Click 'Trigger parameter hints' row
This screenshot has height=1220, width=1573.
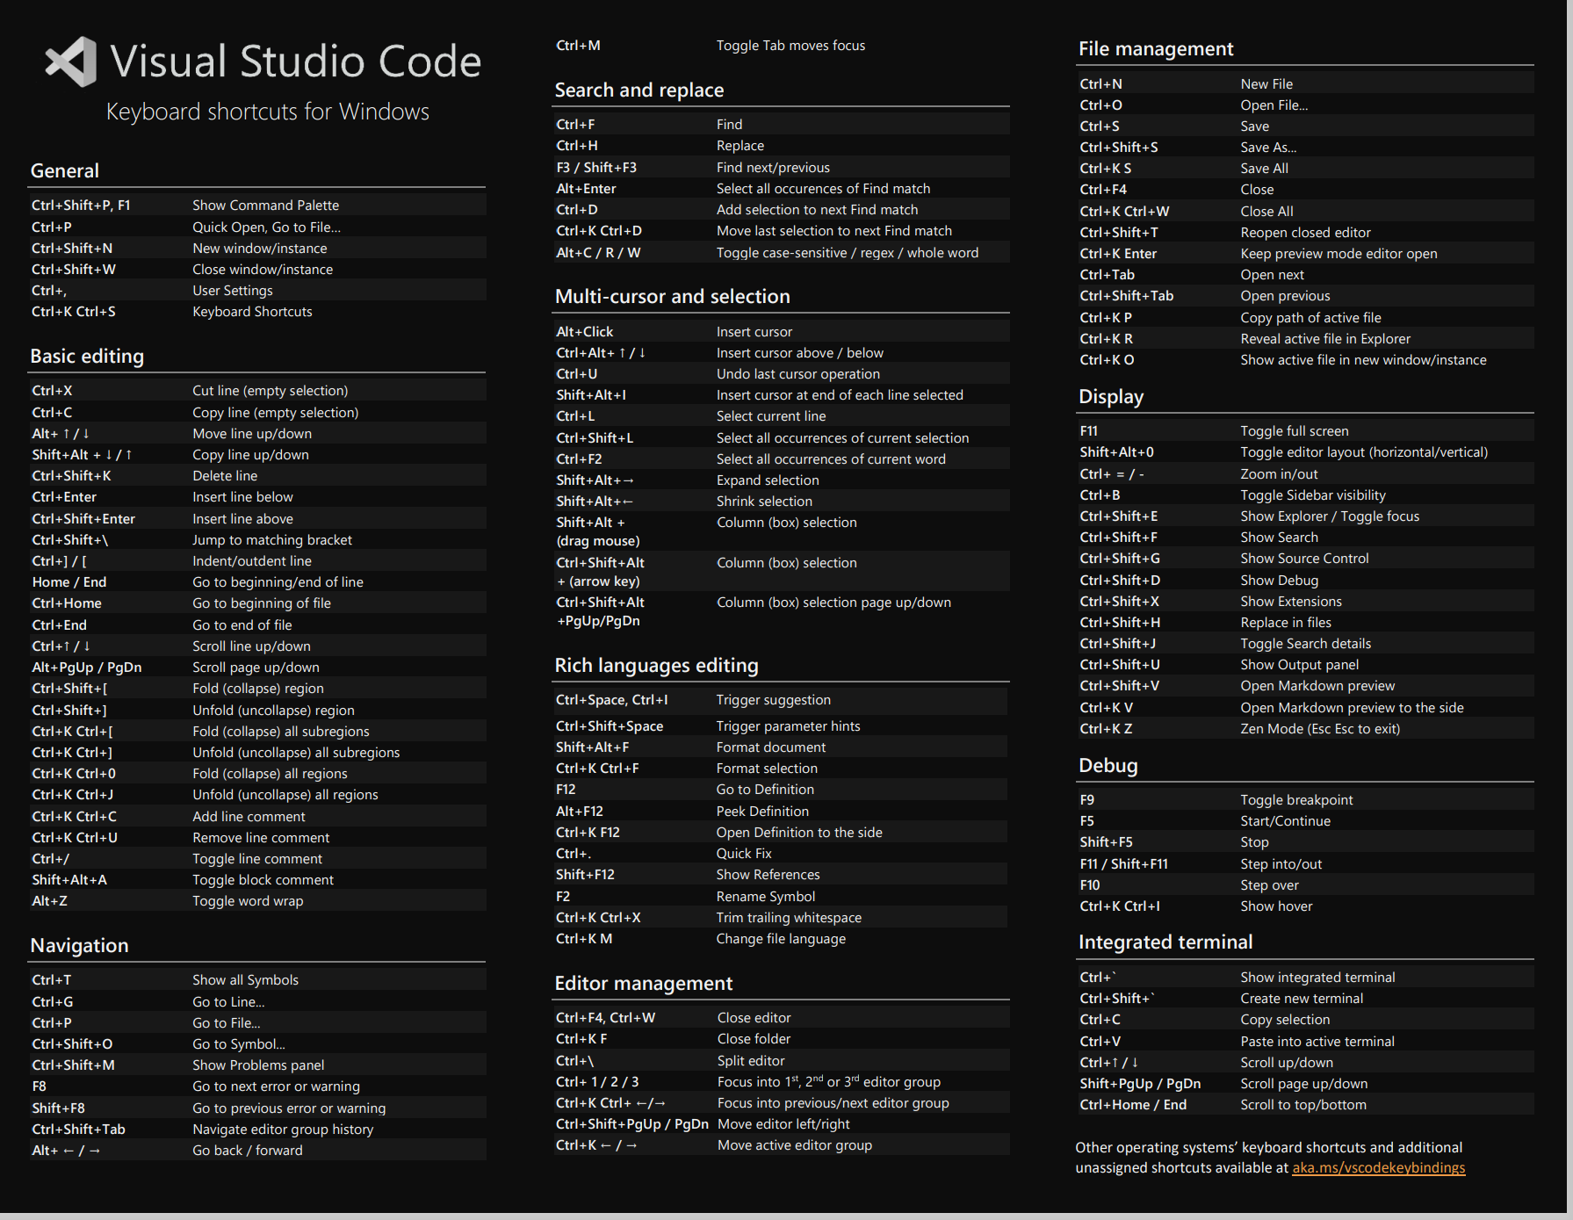[782, 726]
